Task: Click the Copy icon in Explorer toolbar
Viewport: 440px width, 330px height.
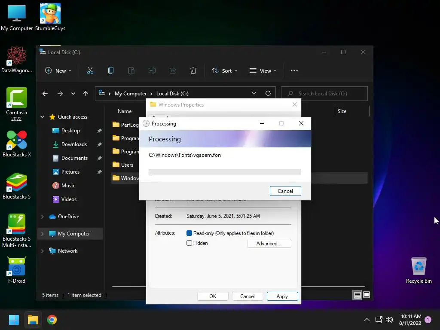Action: click(x=111, y=71)
